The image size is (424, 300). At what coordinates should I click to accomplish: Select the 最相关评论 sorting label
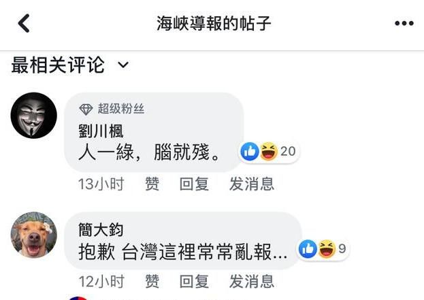coord(58,65)
